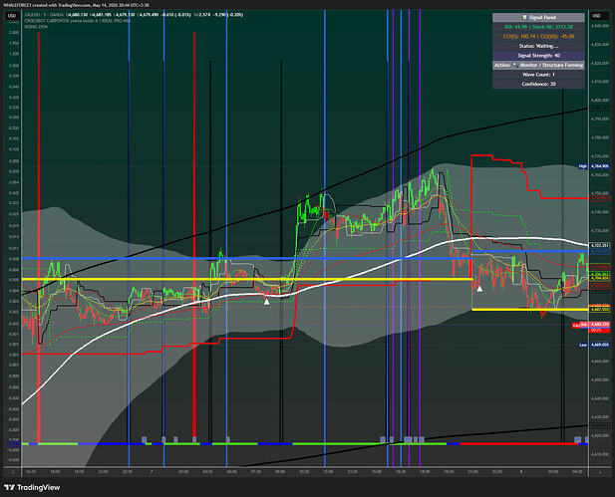Click the 'Signal Strength: 40' row

coord(538,56)
